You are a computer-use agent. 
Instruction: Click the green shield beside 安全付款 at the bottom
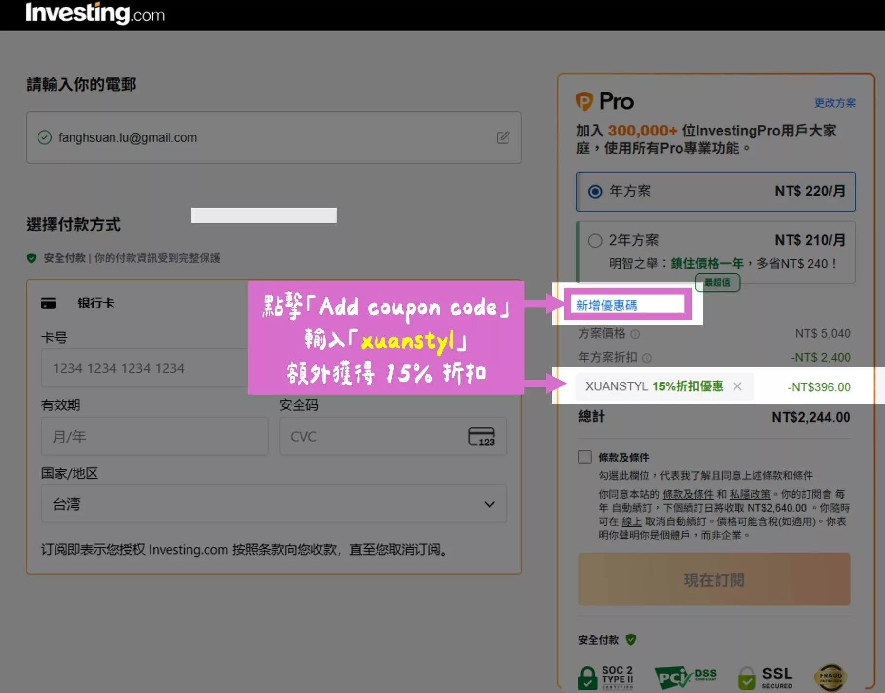[x=631, y=639]
